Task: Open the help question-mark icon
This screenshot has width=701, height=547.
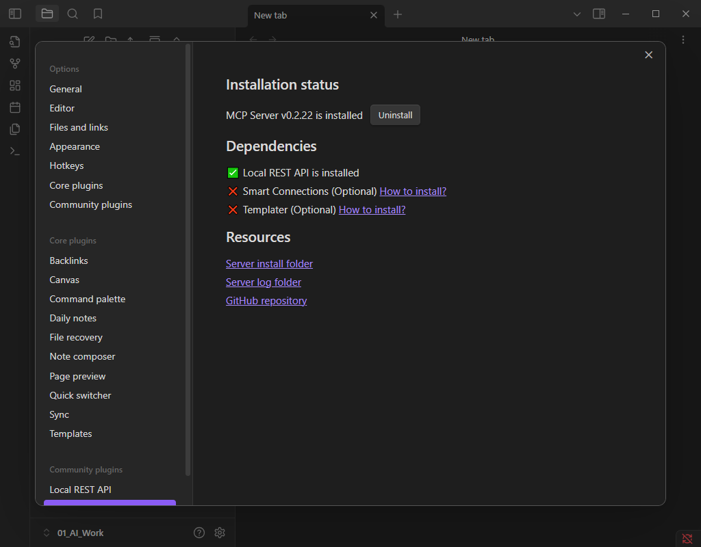Action: 199,533
